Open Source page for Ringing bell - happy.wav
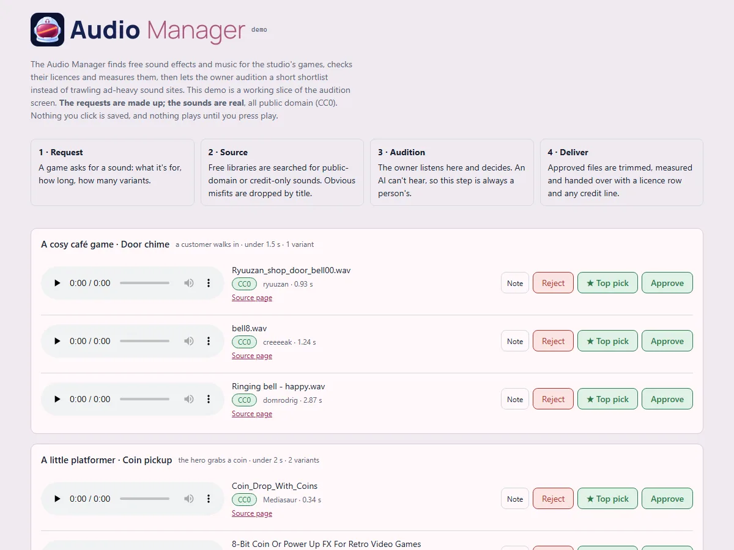 click(x=252, y=414)
